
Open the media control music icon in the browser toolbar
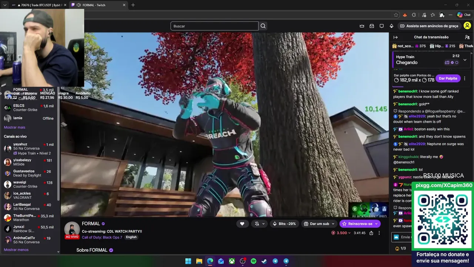click(x=423, y=15)
